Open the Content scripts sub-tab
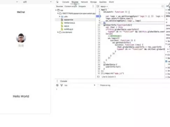Viewport: 170px width, 127px height. [x=71, y=6]
